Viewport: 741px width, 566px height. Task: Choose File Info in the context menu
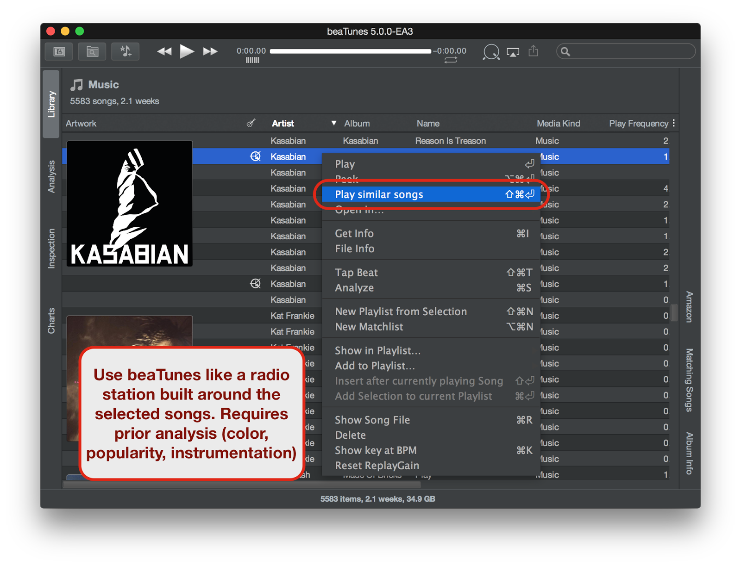[x=431, y=249]
